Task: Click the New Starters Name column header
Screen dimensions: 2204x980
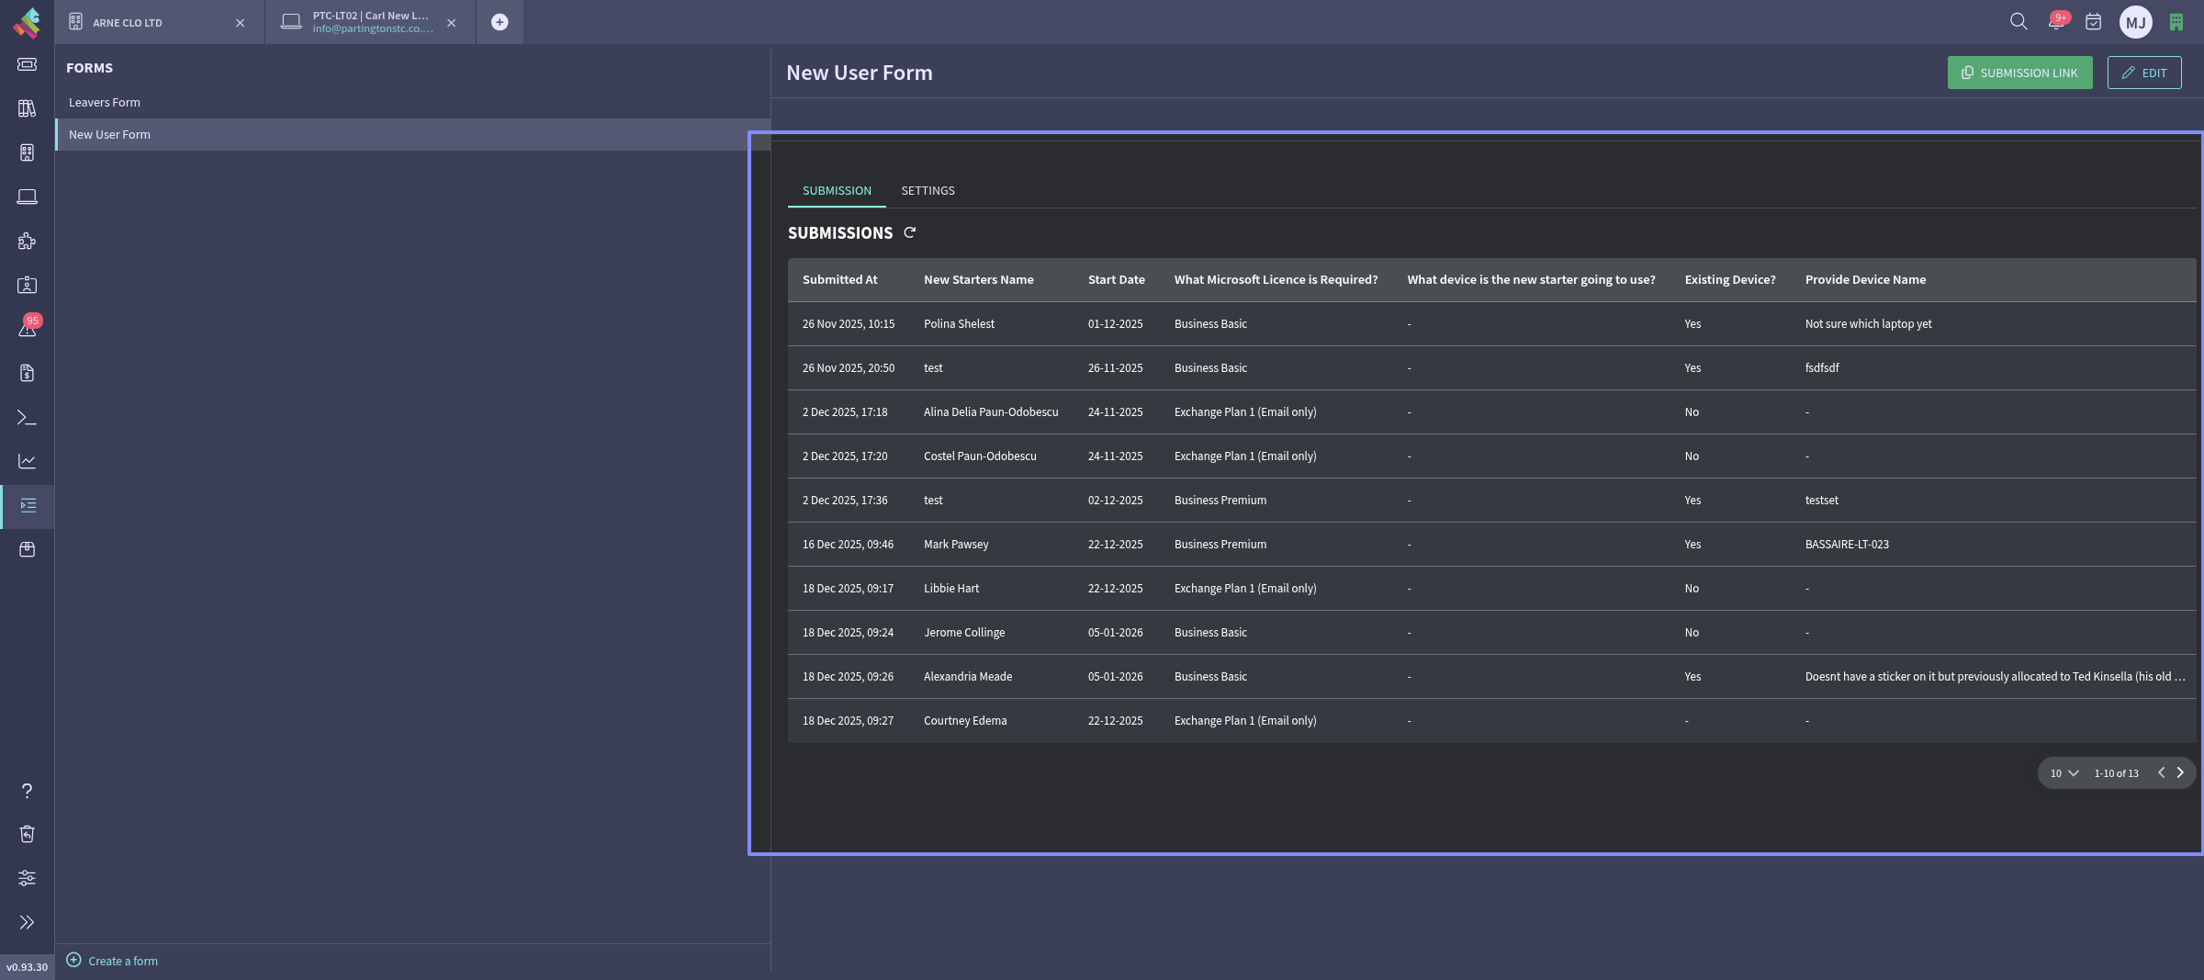Action: click(x=978, y=280)
